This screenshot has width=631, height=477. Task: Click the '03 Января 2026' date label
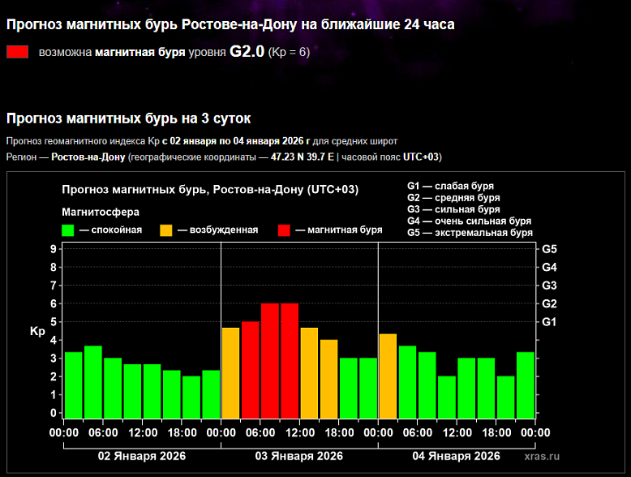pos(299,456)
